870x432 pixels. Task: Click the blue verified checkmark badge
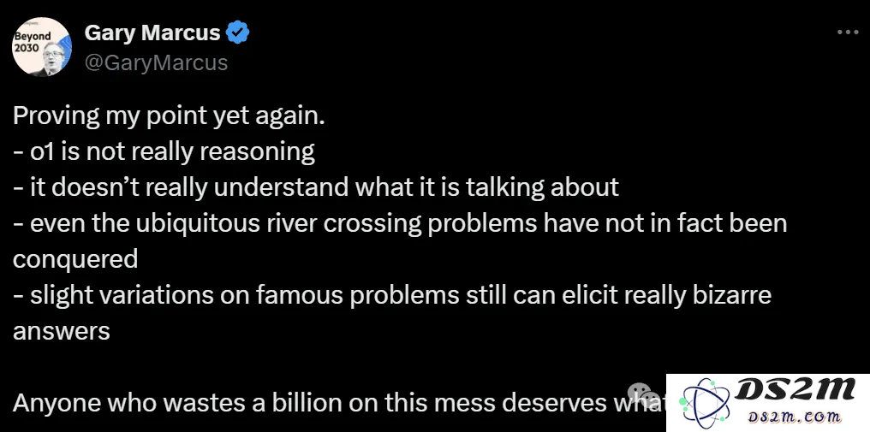coord(238,33)
